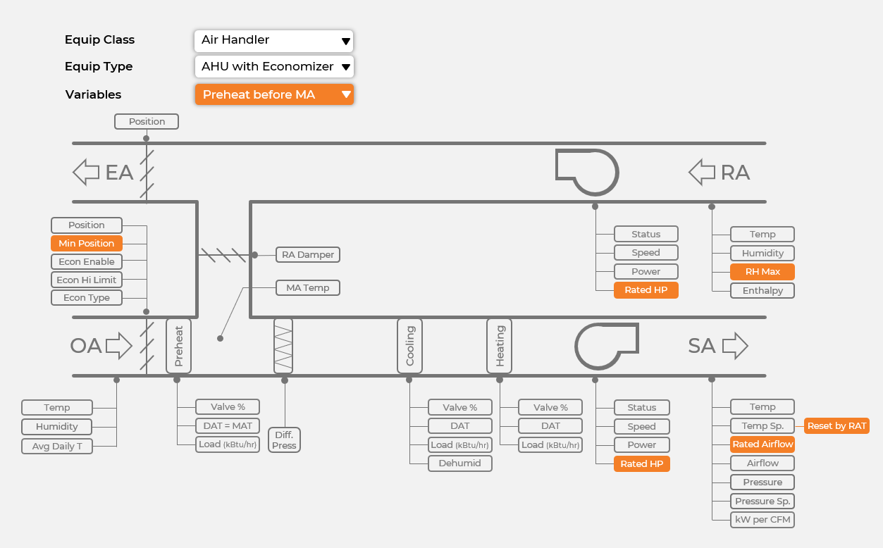Click the Preheat coil icon

178,345
